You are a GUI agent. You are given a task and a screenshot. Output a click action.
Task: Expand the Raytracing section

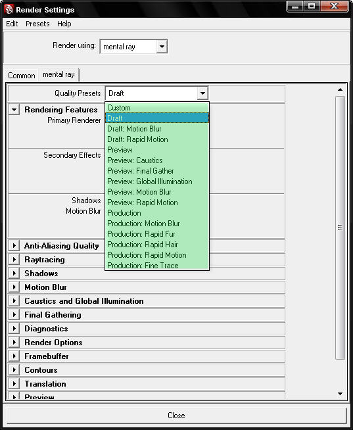[14, 260]
